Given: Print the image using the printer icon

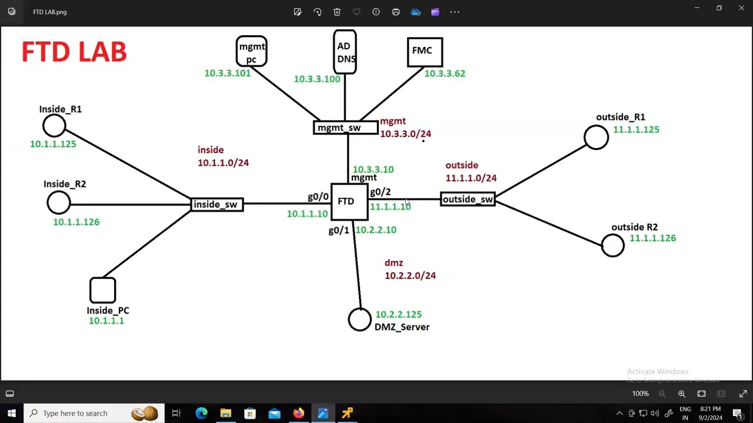Looking at the screenshot, I should click(x=396, y=12).
